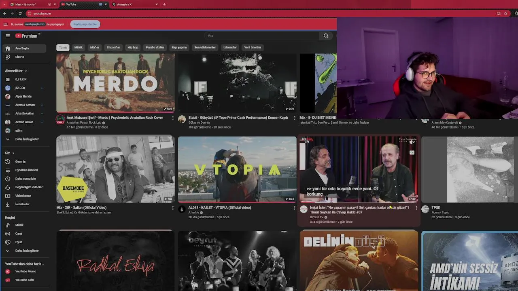Open Videolarınız in the sidebar
The height and width of the screenshot is (291, 518).
coord(24,196)
